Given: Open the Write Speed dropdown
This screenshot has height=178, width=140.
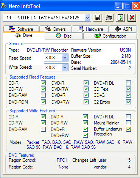Looking at the screenshot, I should [x=65, y=68].
